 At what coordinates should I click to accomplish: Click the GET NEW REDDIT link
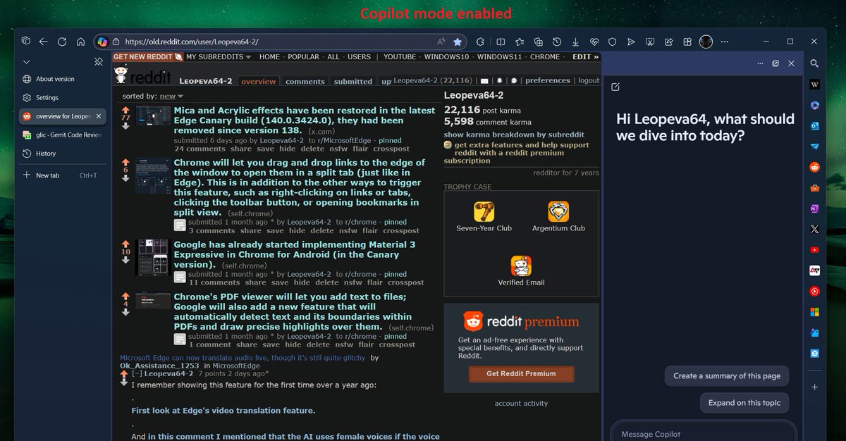(x=149, y=56)
